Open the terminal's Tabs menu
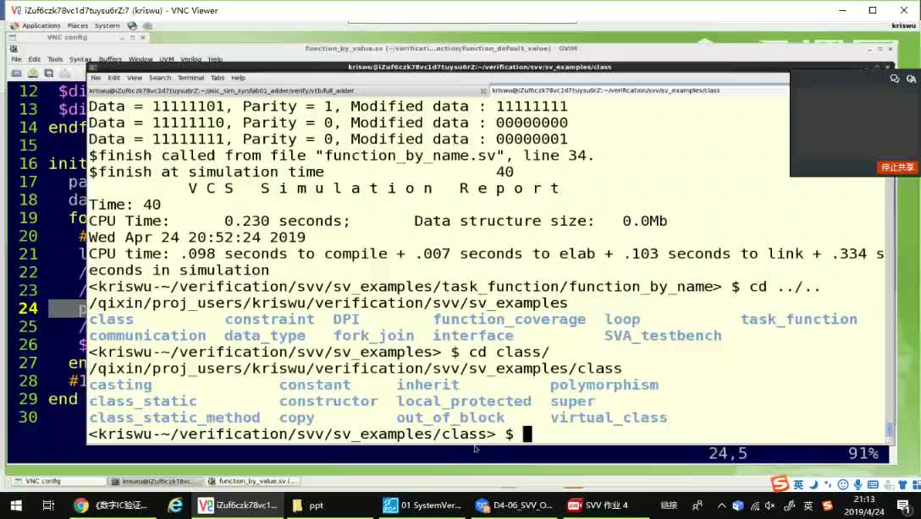The image size is (921, 519). coord(218,78)
